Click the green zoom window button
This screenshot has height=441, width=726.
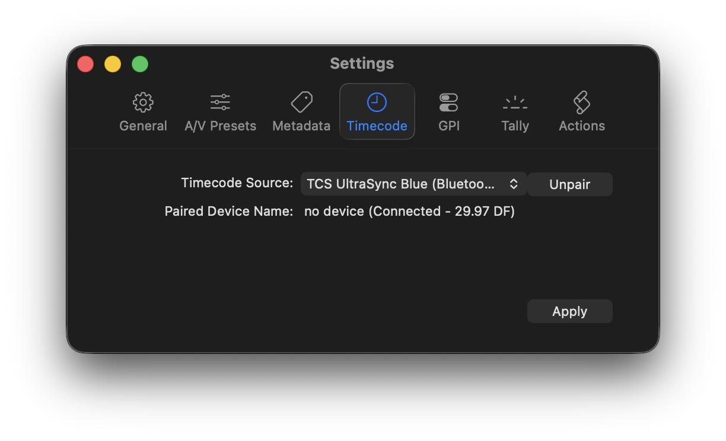point(140,64)
